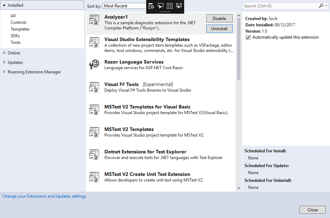
Task: Click the extension list scrollbar thumb
Action: point(239,49)
